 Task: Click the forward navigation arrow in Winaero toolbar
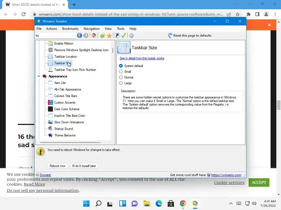[86, 36]
